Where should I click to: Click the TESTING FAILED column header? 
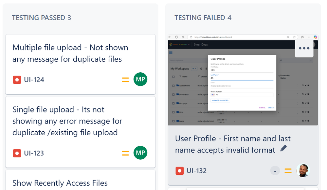203,18
